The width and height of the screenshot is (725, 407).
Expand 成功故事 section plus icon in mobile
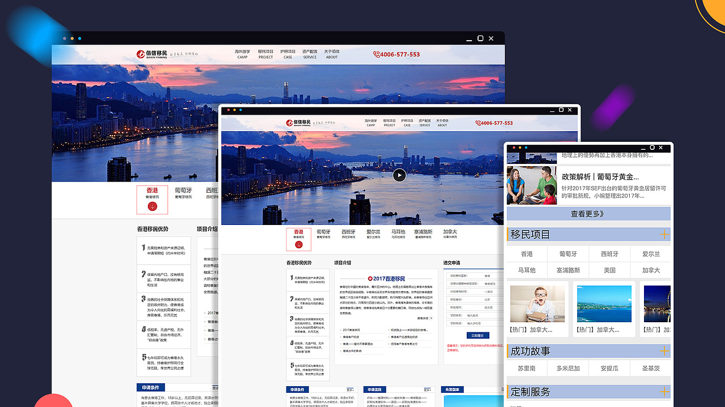click(x=664, y=351)
